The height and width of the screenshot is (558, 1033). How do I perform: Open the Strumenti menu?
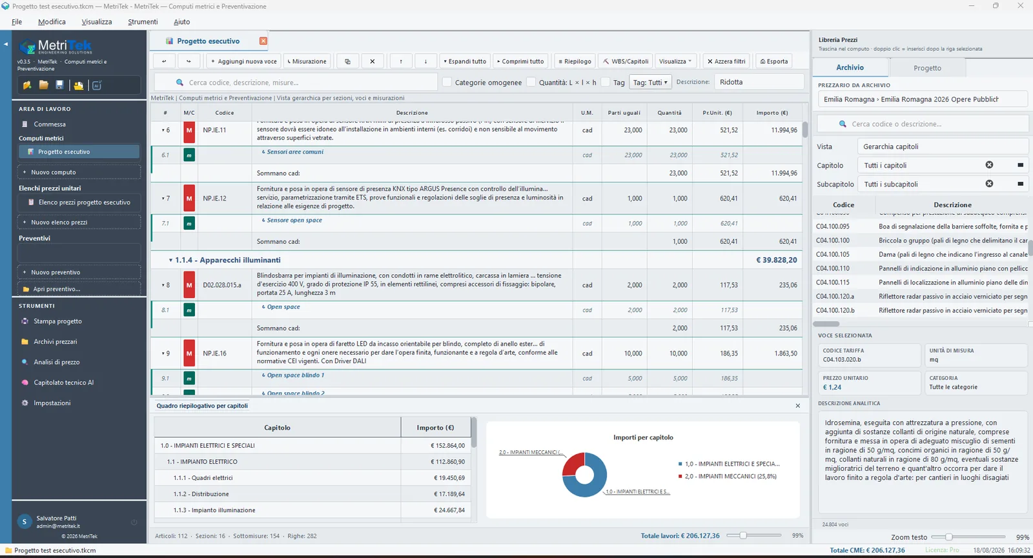point(143,22)
